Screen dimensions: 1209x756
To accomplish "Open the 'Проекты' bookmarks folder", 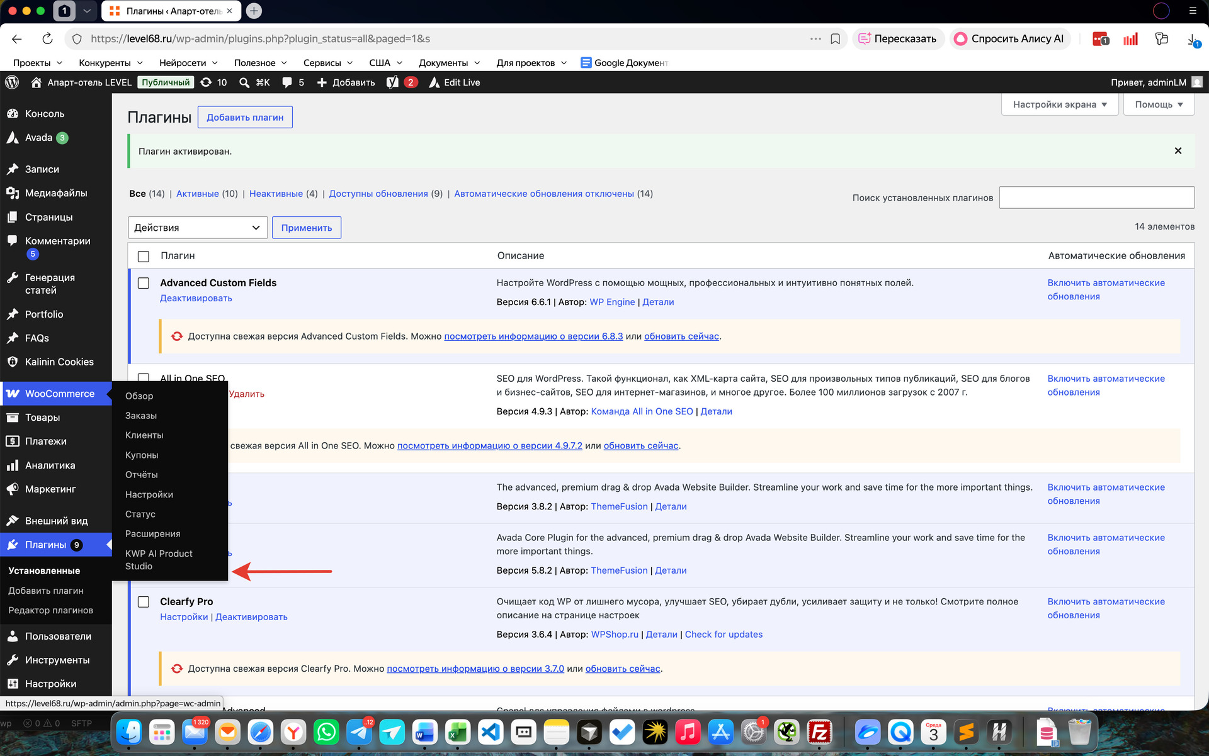I will tap(38, 63).
